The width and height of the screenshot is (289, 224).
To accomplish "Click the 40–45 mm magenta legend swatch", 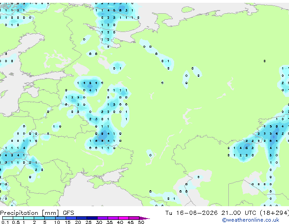I will [124, 218].
